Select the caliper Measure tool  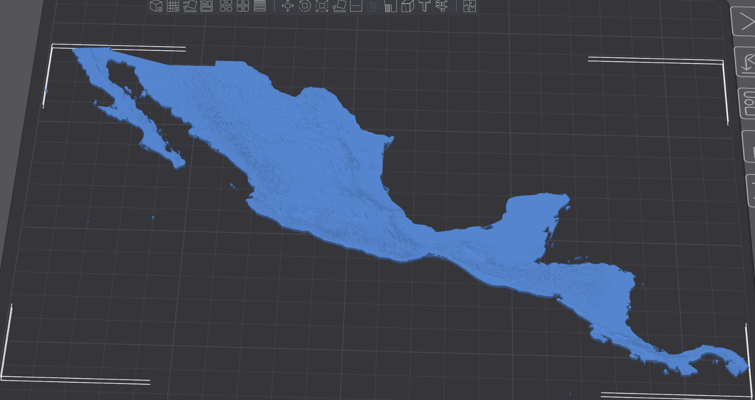[442, 6]
